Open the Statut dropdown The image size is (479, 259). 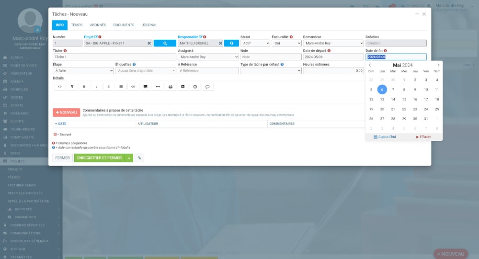[x=255, y=43]
